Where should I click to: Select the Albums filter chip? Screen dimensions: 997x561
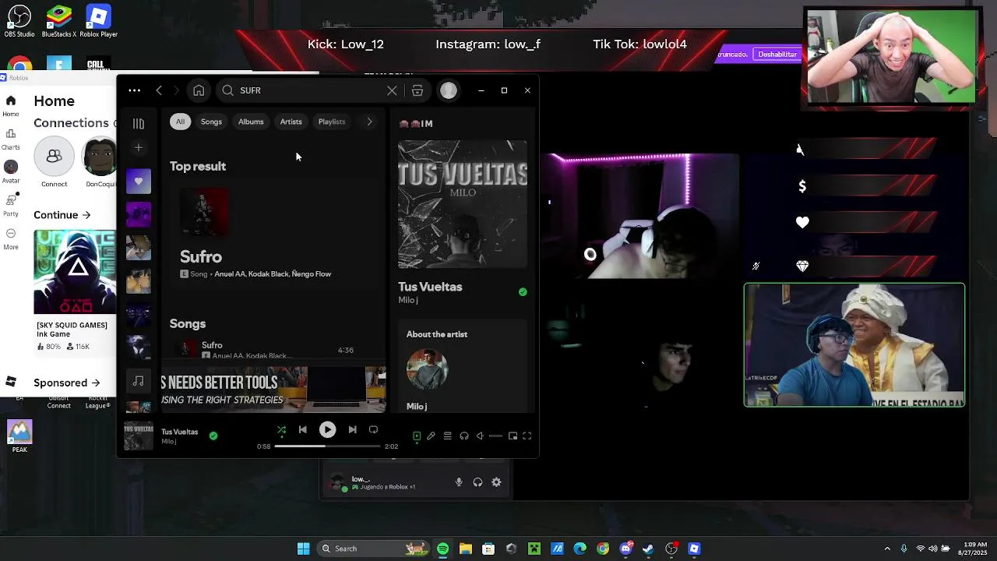pos(251,122)
